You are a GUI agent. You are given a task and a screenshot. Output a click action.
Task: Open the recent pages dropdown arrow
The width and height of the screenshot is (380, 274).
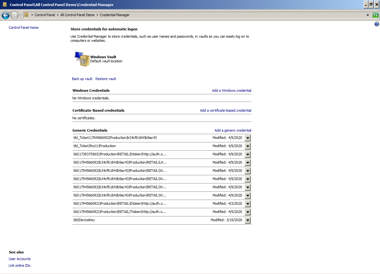pyautogui.click(x=21, y=15)
